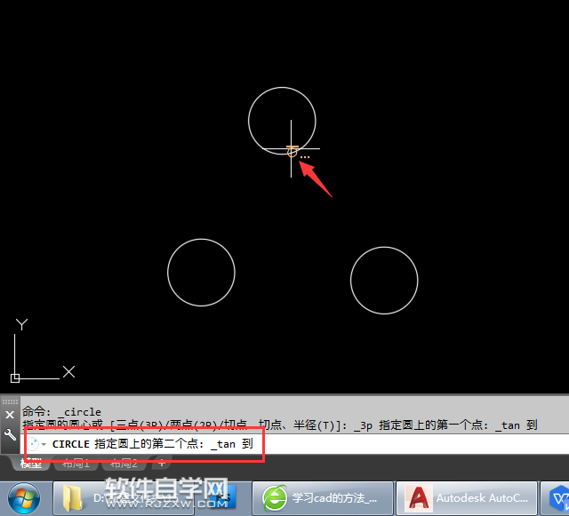Screen dimensions: 569x516
Task: Close the command line window
Action: [10, 415]
